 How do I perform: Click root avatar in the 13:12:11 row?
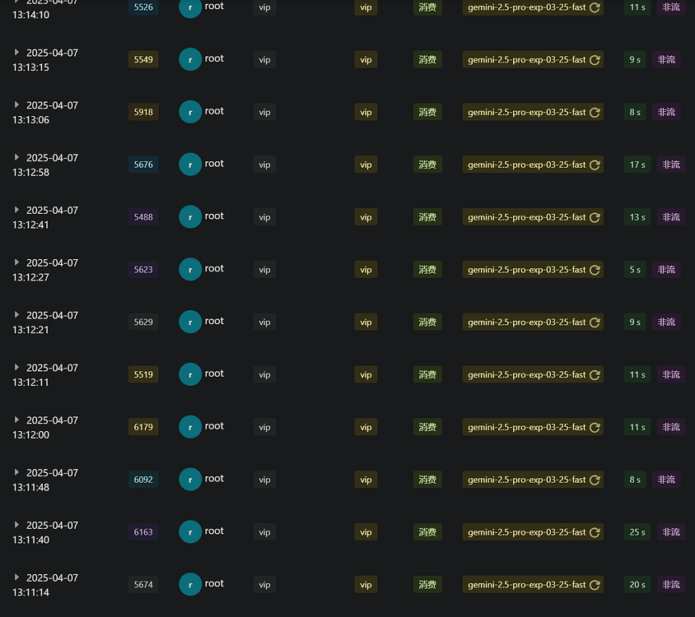(x=190, y=374)
